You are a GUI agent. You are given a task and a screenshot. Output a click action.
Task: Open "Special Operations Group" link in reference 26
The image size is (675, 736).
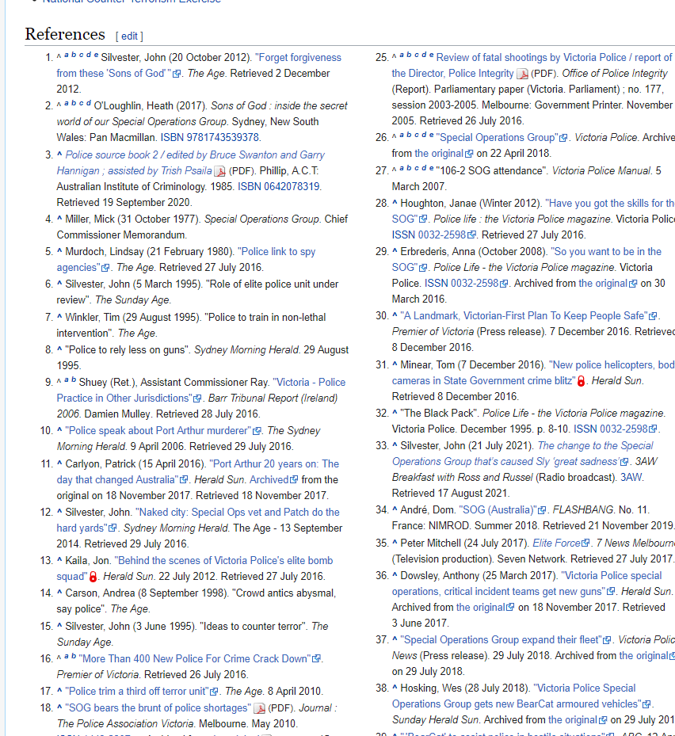[497, 138]
